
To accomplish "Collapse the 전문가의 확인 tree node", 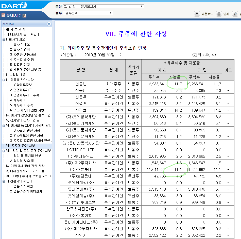I will [x=4, y=181].
